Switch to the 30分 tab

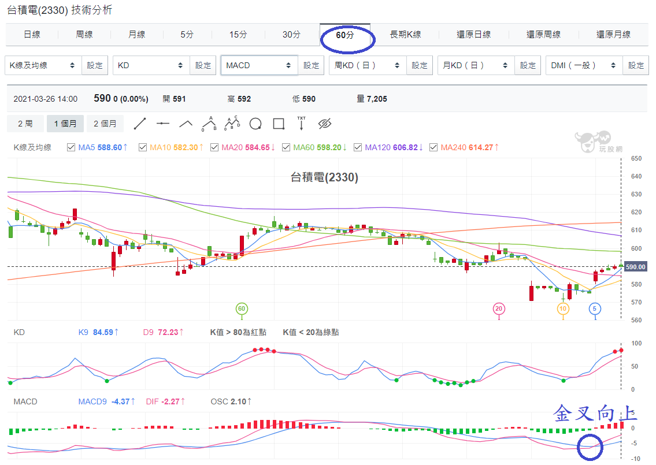tap(292, 35)
